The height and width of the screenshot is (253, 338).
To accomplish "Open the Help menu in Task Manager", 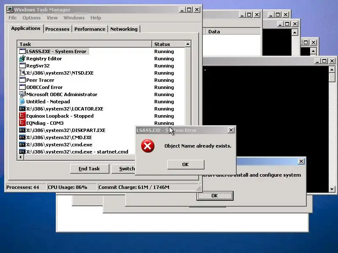I will tap(96, 18).
